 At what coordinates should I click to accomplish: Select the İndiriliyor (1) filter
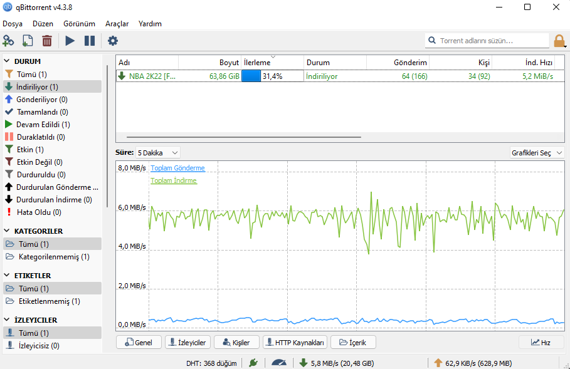52,87
